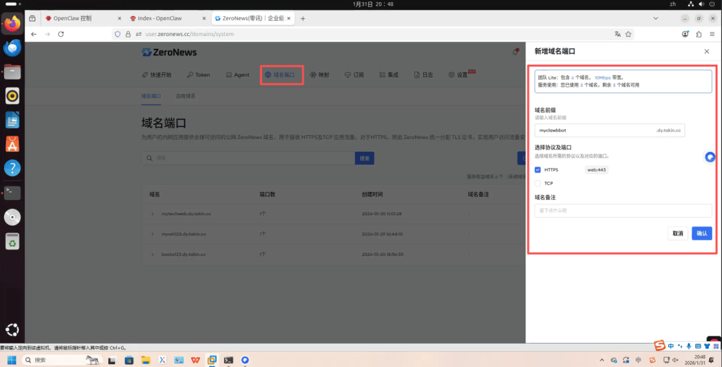Click the browser reload icon
722x367 pixels.
pyautogui.click(x=61, y=34)
